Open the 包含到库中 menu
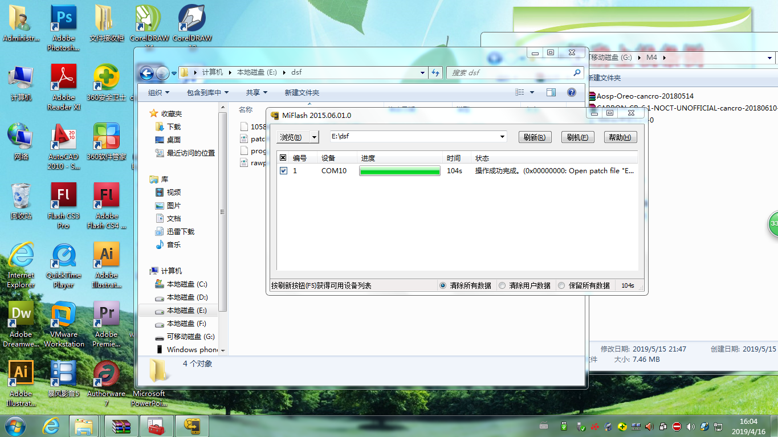This screenshot has width=778, height=437. click(207, 92)
